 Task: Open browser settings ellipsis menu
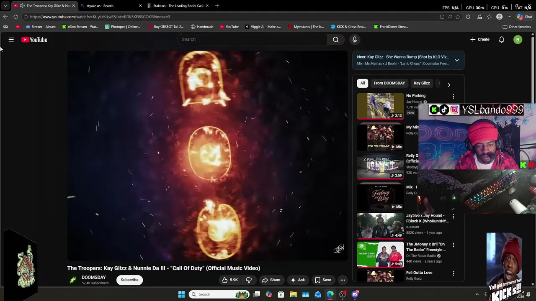tap(509, 17)
